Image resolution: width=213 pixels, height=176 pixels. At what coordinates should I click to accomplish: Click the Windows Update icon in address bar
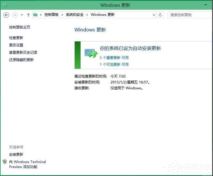[35, 15]
